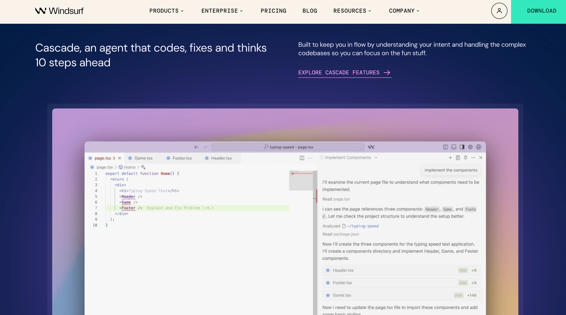Click the Windsurf logo in header

pyautogui.click(x=59, y=11)
